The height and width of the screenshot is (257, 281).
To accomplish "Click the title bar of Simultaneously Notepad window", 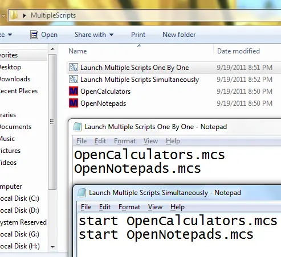I will pos(177,193).
